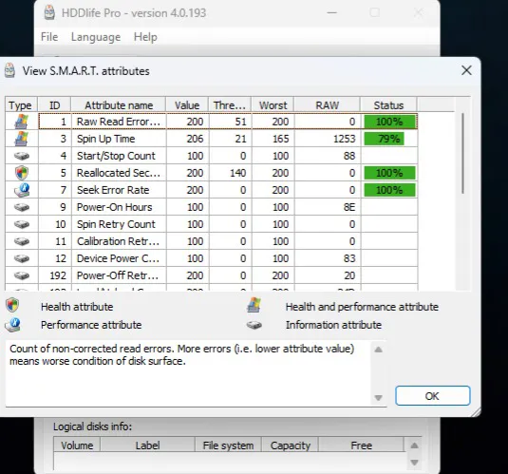508x474 pixels.
Task: Click the File system column header
Action: (x=228, y=446)
